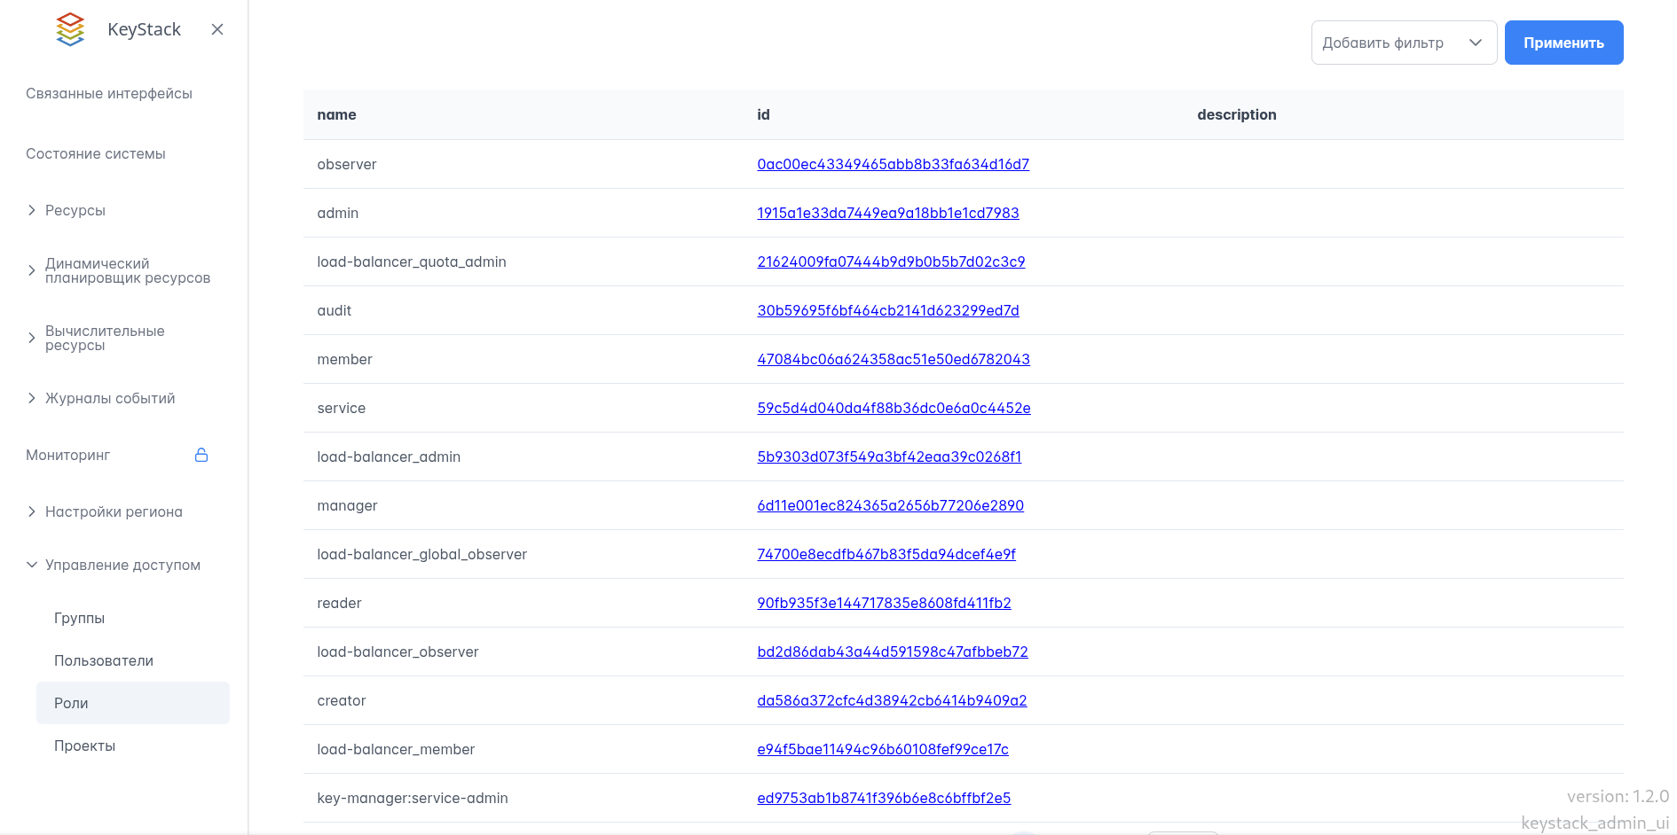Open the Добавить фильтр dropdown
The height and width of the screenshot is (835, 1677).
click(1403, 43)
